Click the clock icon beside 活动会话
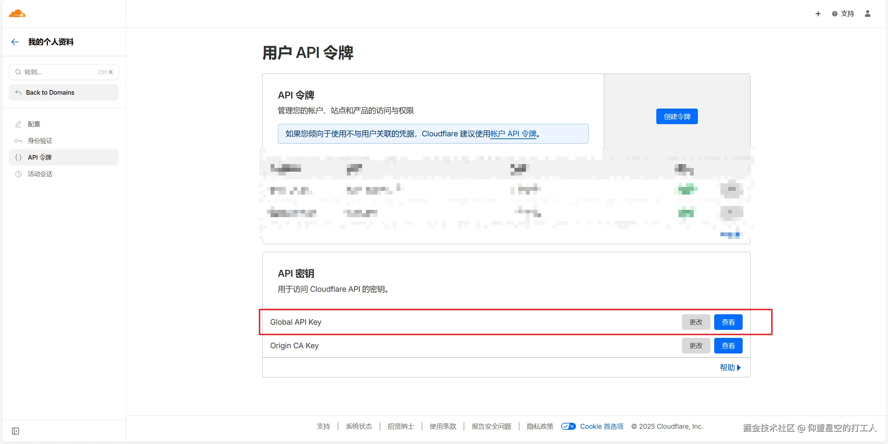The width and height of the screenshot is (888, 444). click(x=18, y=174)
